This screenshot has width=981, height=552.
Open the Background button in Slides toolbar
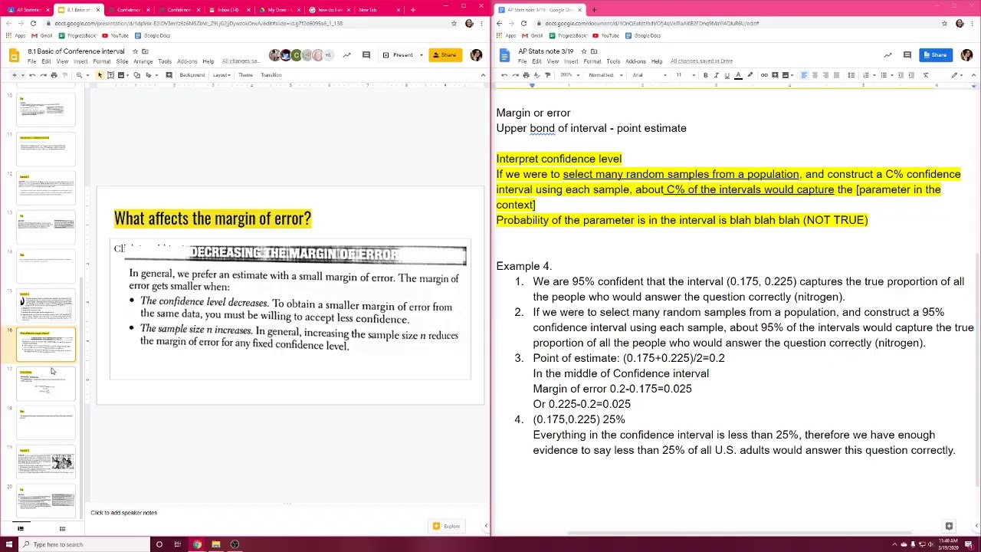point(192,75)
